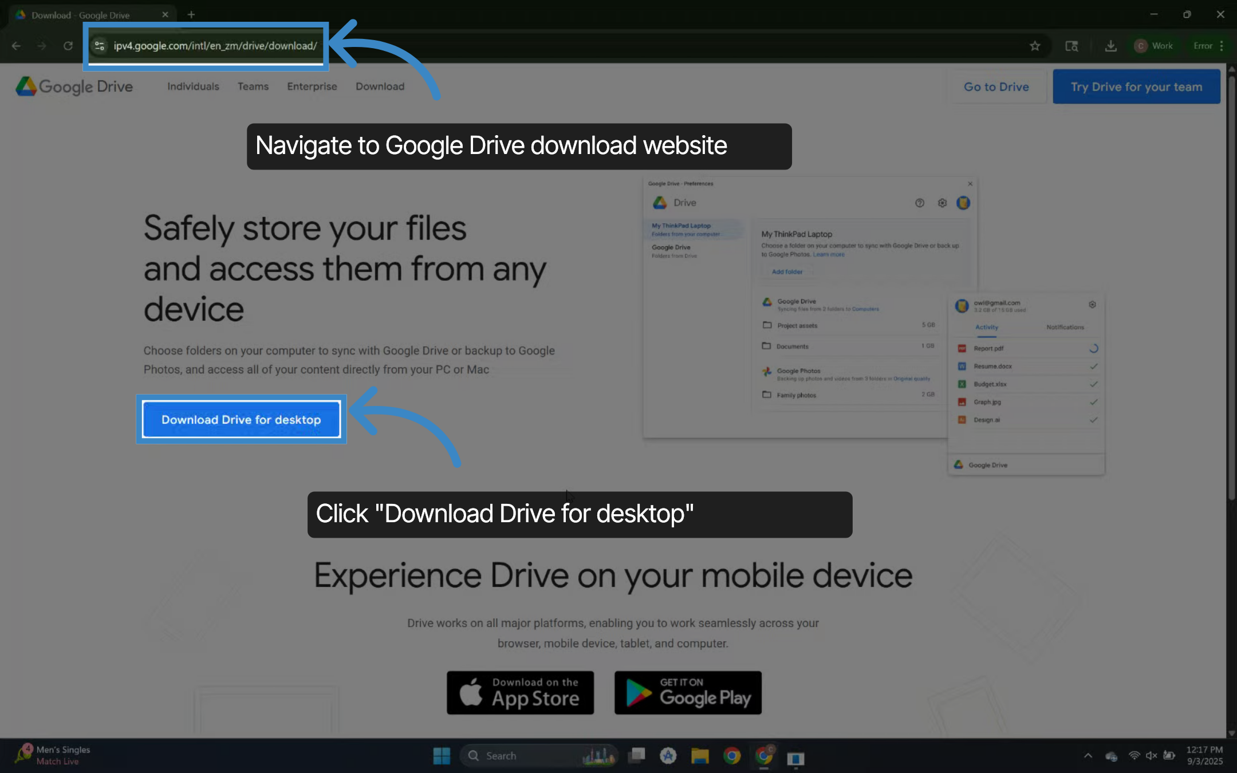This screenshot has height=773, width=1237.
Task: Click the Work profile avatar
Action: pos(1140,46)
